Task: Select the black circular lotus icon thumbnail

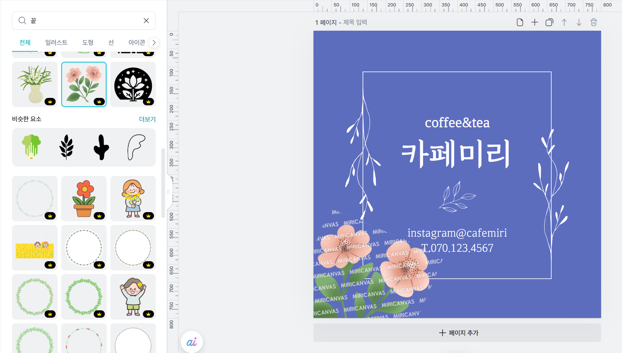Action: (133, 84)
